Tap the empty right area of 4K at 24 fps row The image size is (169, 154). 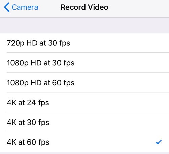click(109, 102)
